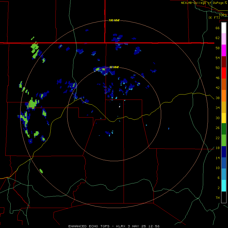
Task: Click legend value 46
Action: [x=218, y=78]
